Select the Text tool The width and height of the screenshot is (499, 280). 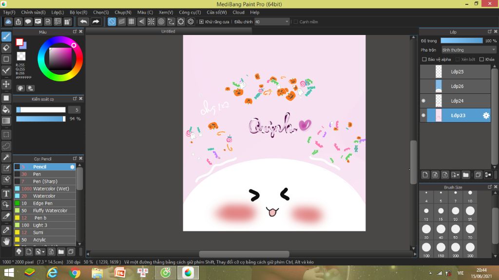tap(6, 193)
